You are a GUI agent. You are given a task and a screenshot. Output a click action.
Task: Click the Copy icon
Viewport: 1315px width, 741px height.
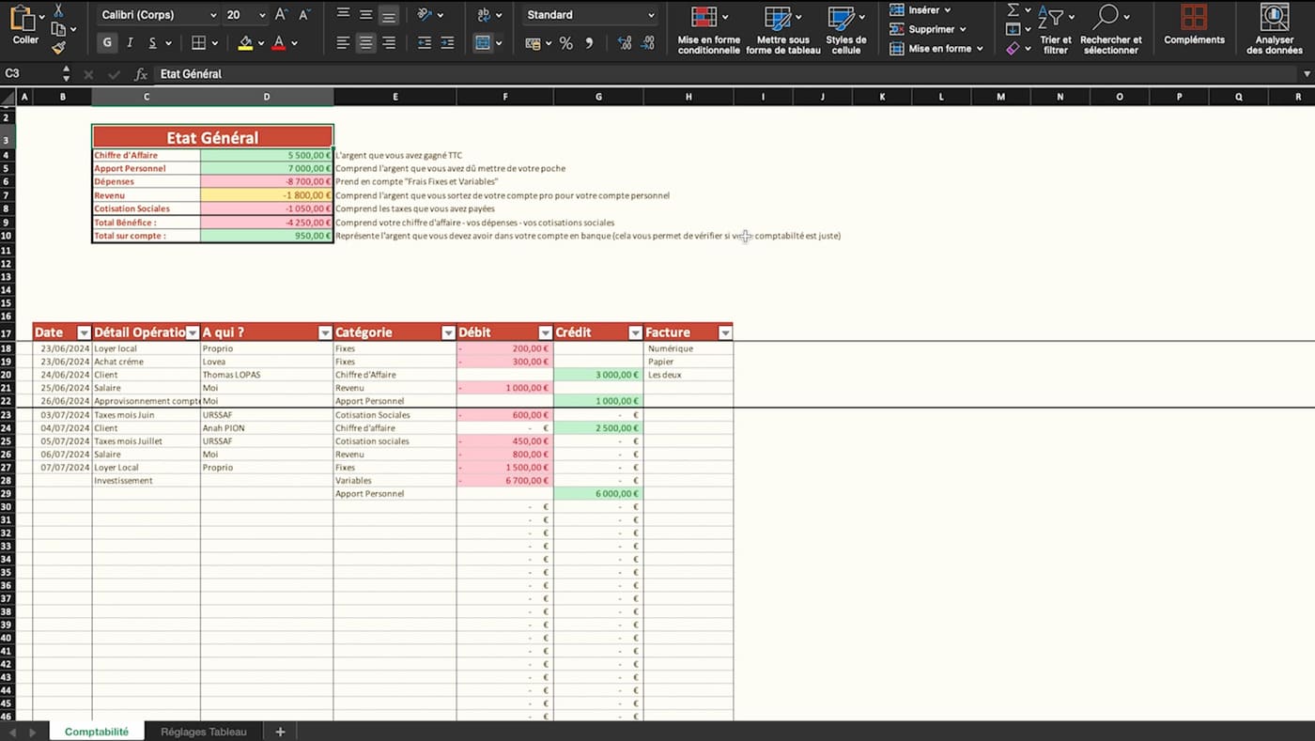coord(58,29)
